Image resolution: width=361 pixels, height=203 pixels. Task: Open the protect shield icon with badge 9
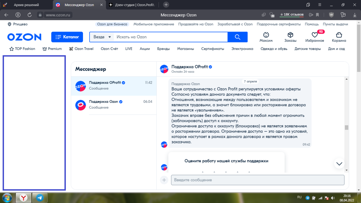click(272, 15)
